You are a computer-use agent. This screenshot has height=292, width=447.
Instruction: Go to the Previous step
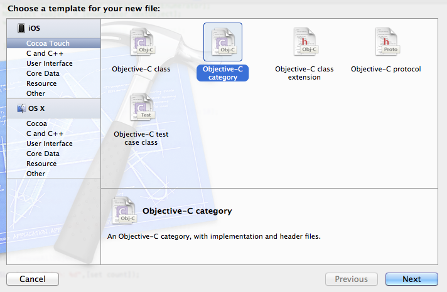(351, 279)
